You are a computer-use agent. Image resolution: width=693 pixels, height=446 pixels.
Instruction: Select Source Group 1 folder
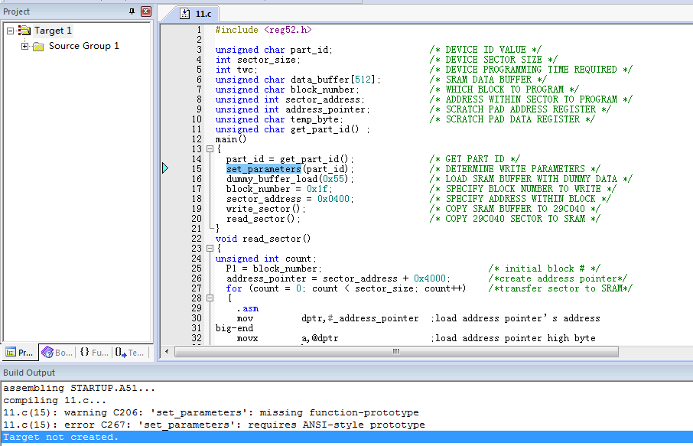pyautogui.click(x=83, y=46)
